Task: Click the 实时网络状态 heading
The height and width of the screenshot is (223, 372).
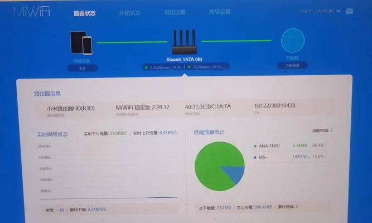Action: click(x=52, y=134)
